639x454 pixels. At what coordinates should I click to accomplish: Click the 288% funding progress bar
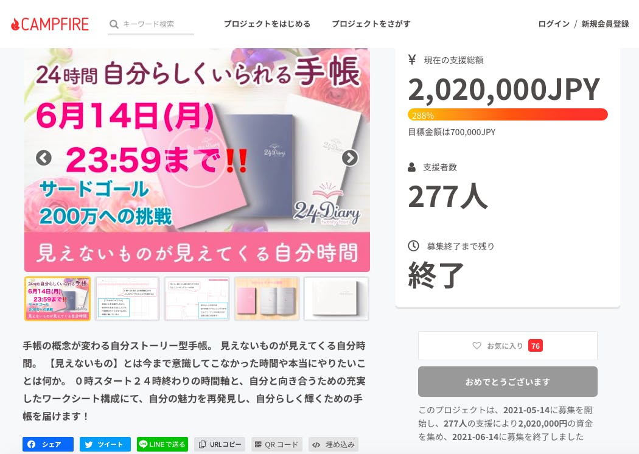(x=508, y=114)
